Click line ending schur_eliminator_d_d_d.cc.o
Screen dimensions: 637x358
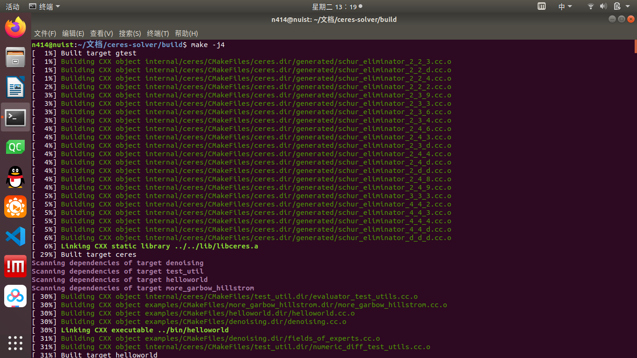click(242, 238)
